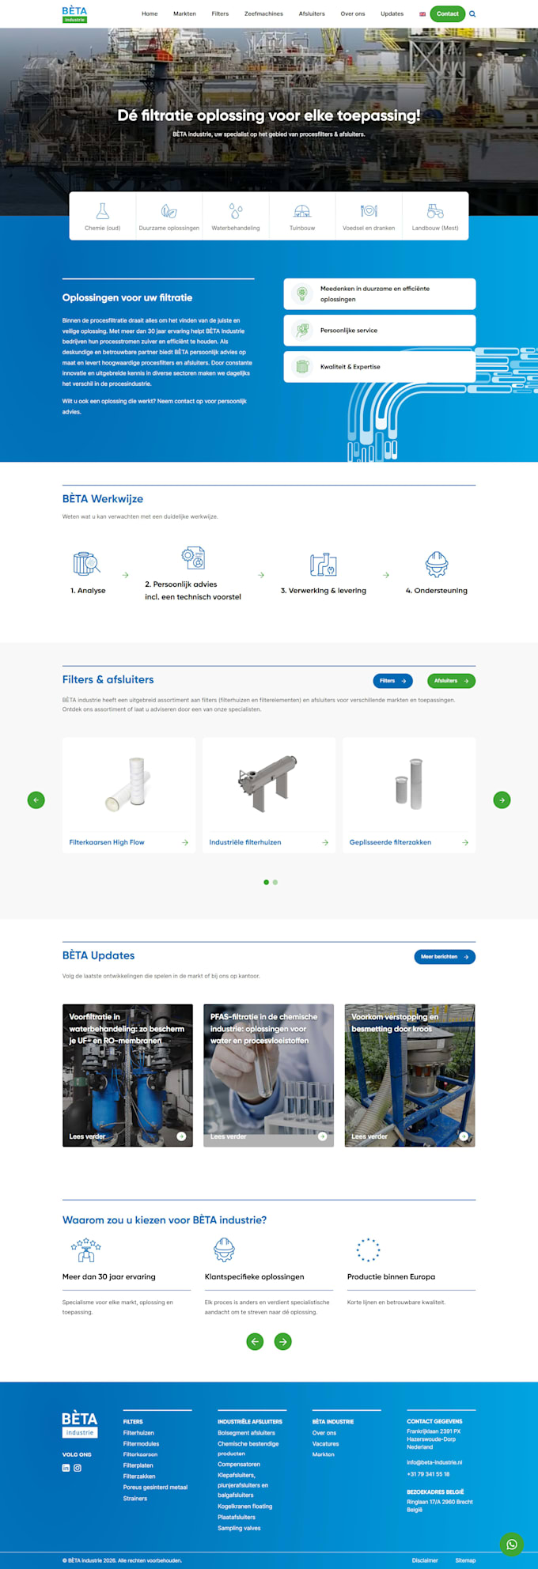Open the Home menu item
Viewport: 538px width, 1569px height.
click(x=150, y=14)
